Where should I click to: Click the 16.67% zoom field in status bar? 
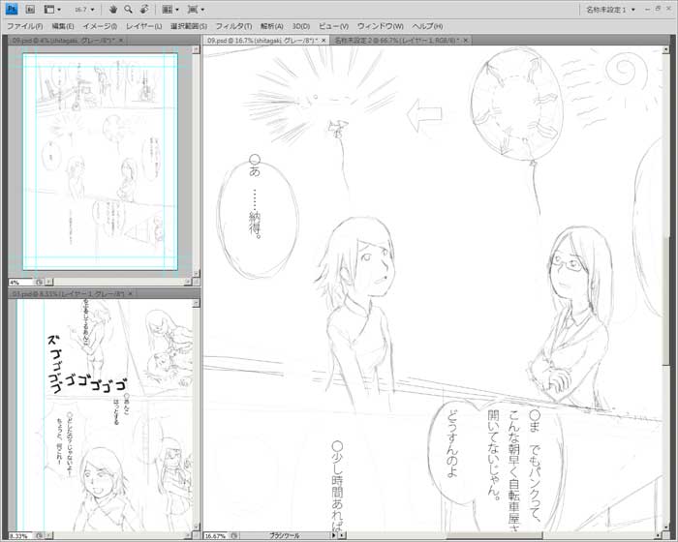(x=218, y=534)
